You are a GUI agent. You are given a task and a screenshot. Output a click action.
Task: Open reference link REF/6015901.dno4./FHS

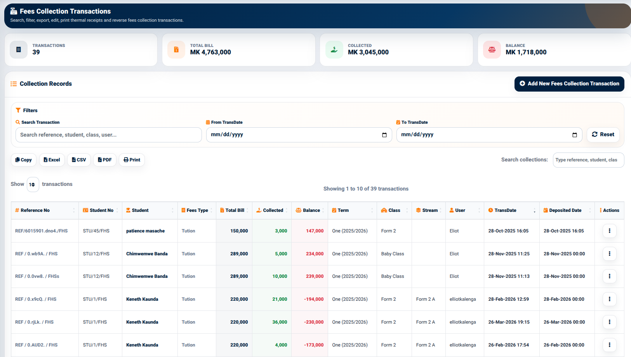click(41, 231)
